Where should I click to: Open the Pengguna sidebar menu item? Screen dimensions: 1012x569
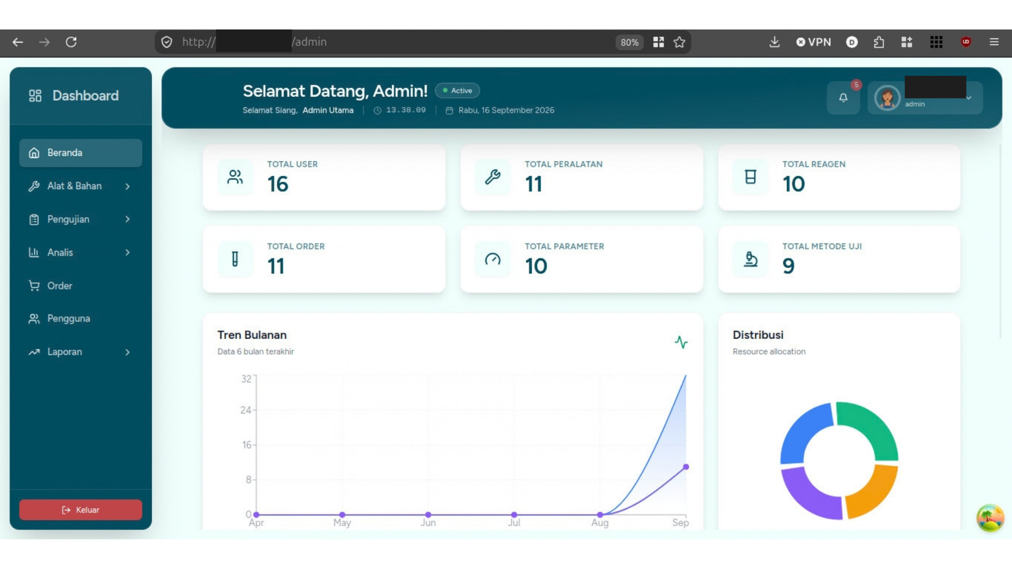81,319
